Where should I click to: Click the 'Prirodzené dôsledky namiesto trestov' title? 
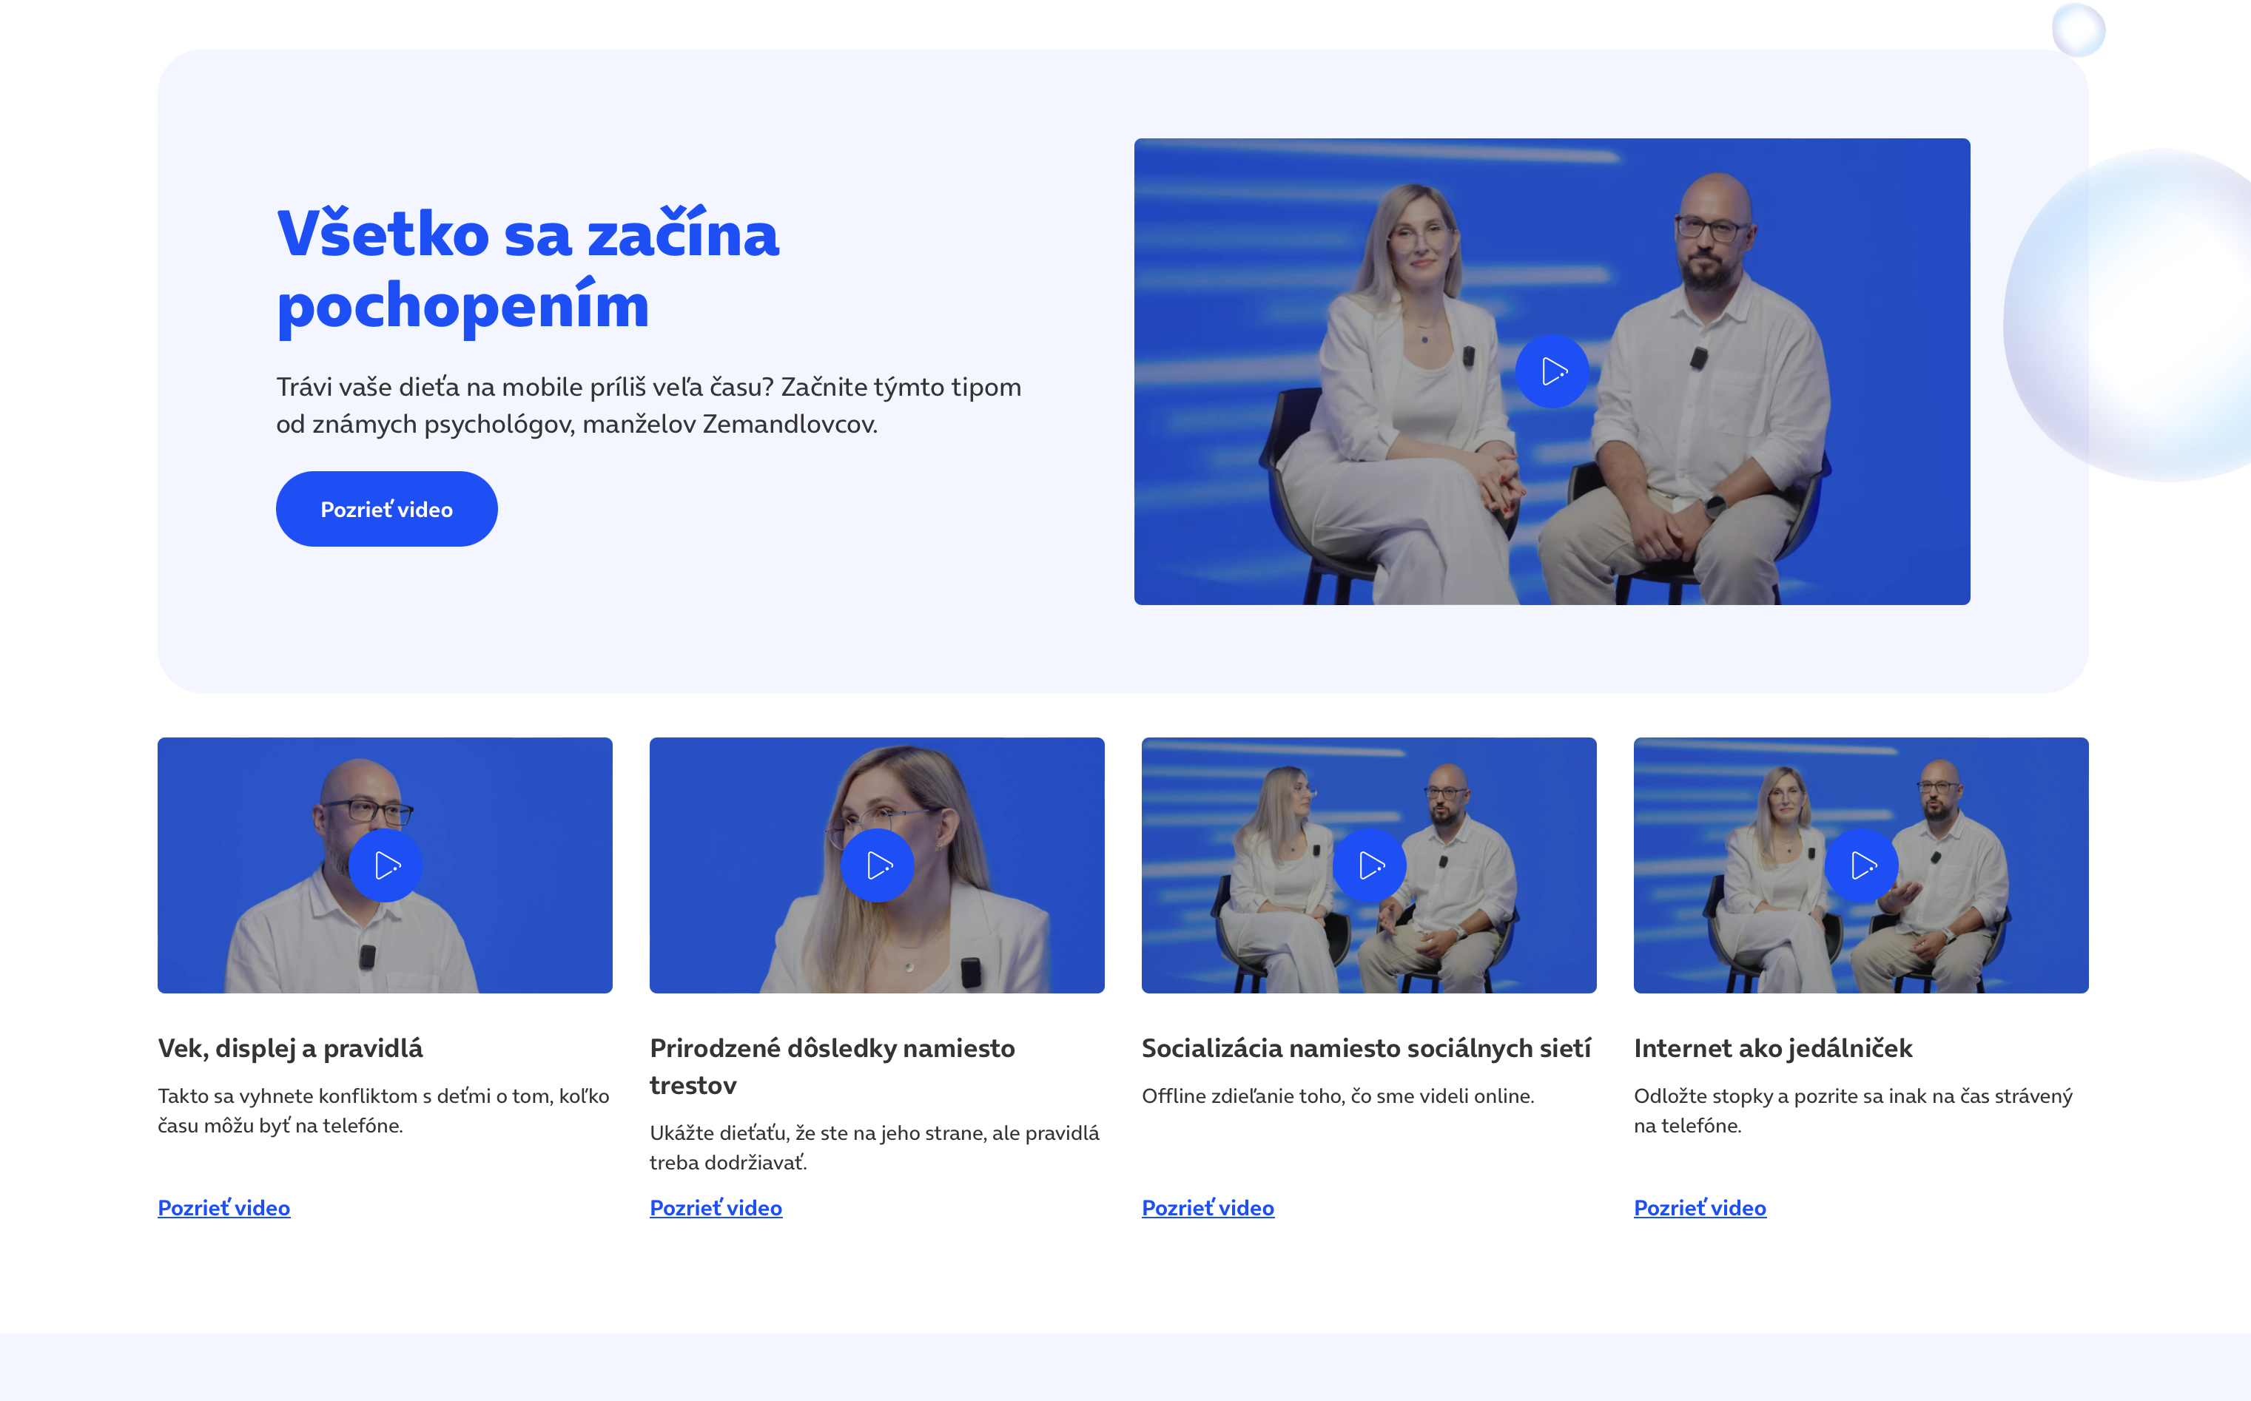click(x=831, y=1066)
